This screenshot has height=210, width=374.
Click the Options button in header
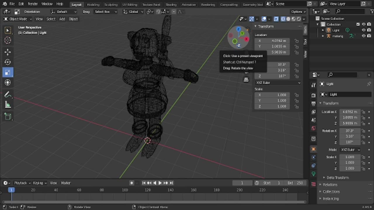pos(298,12)
